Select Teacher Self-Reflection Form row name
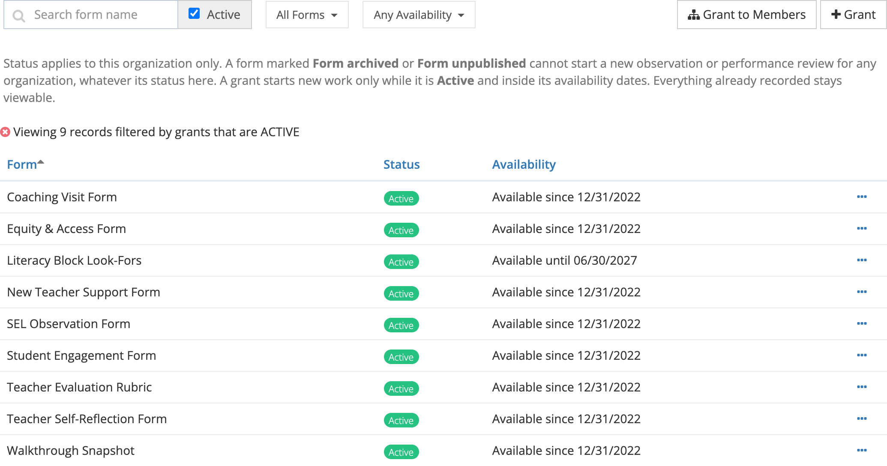 point(87,419)
